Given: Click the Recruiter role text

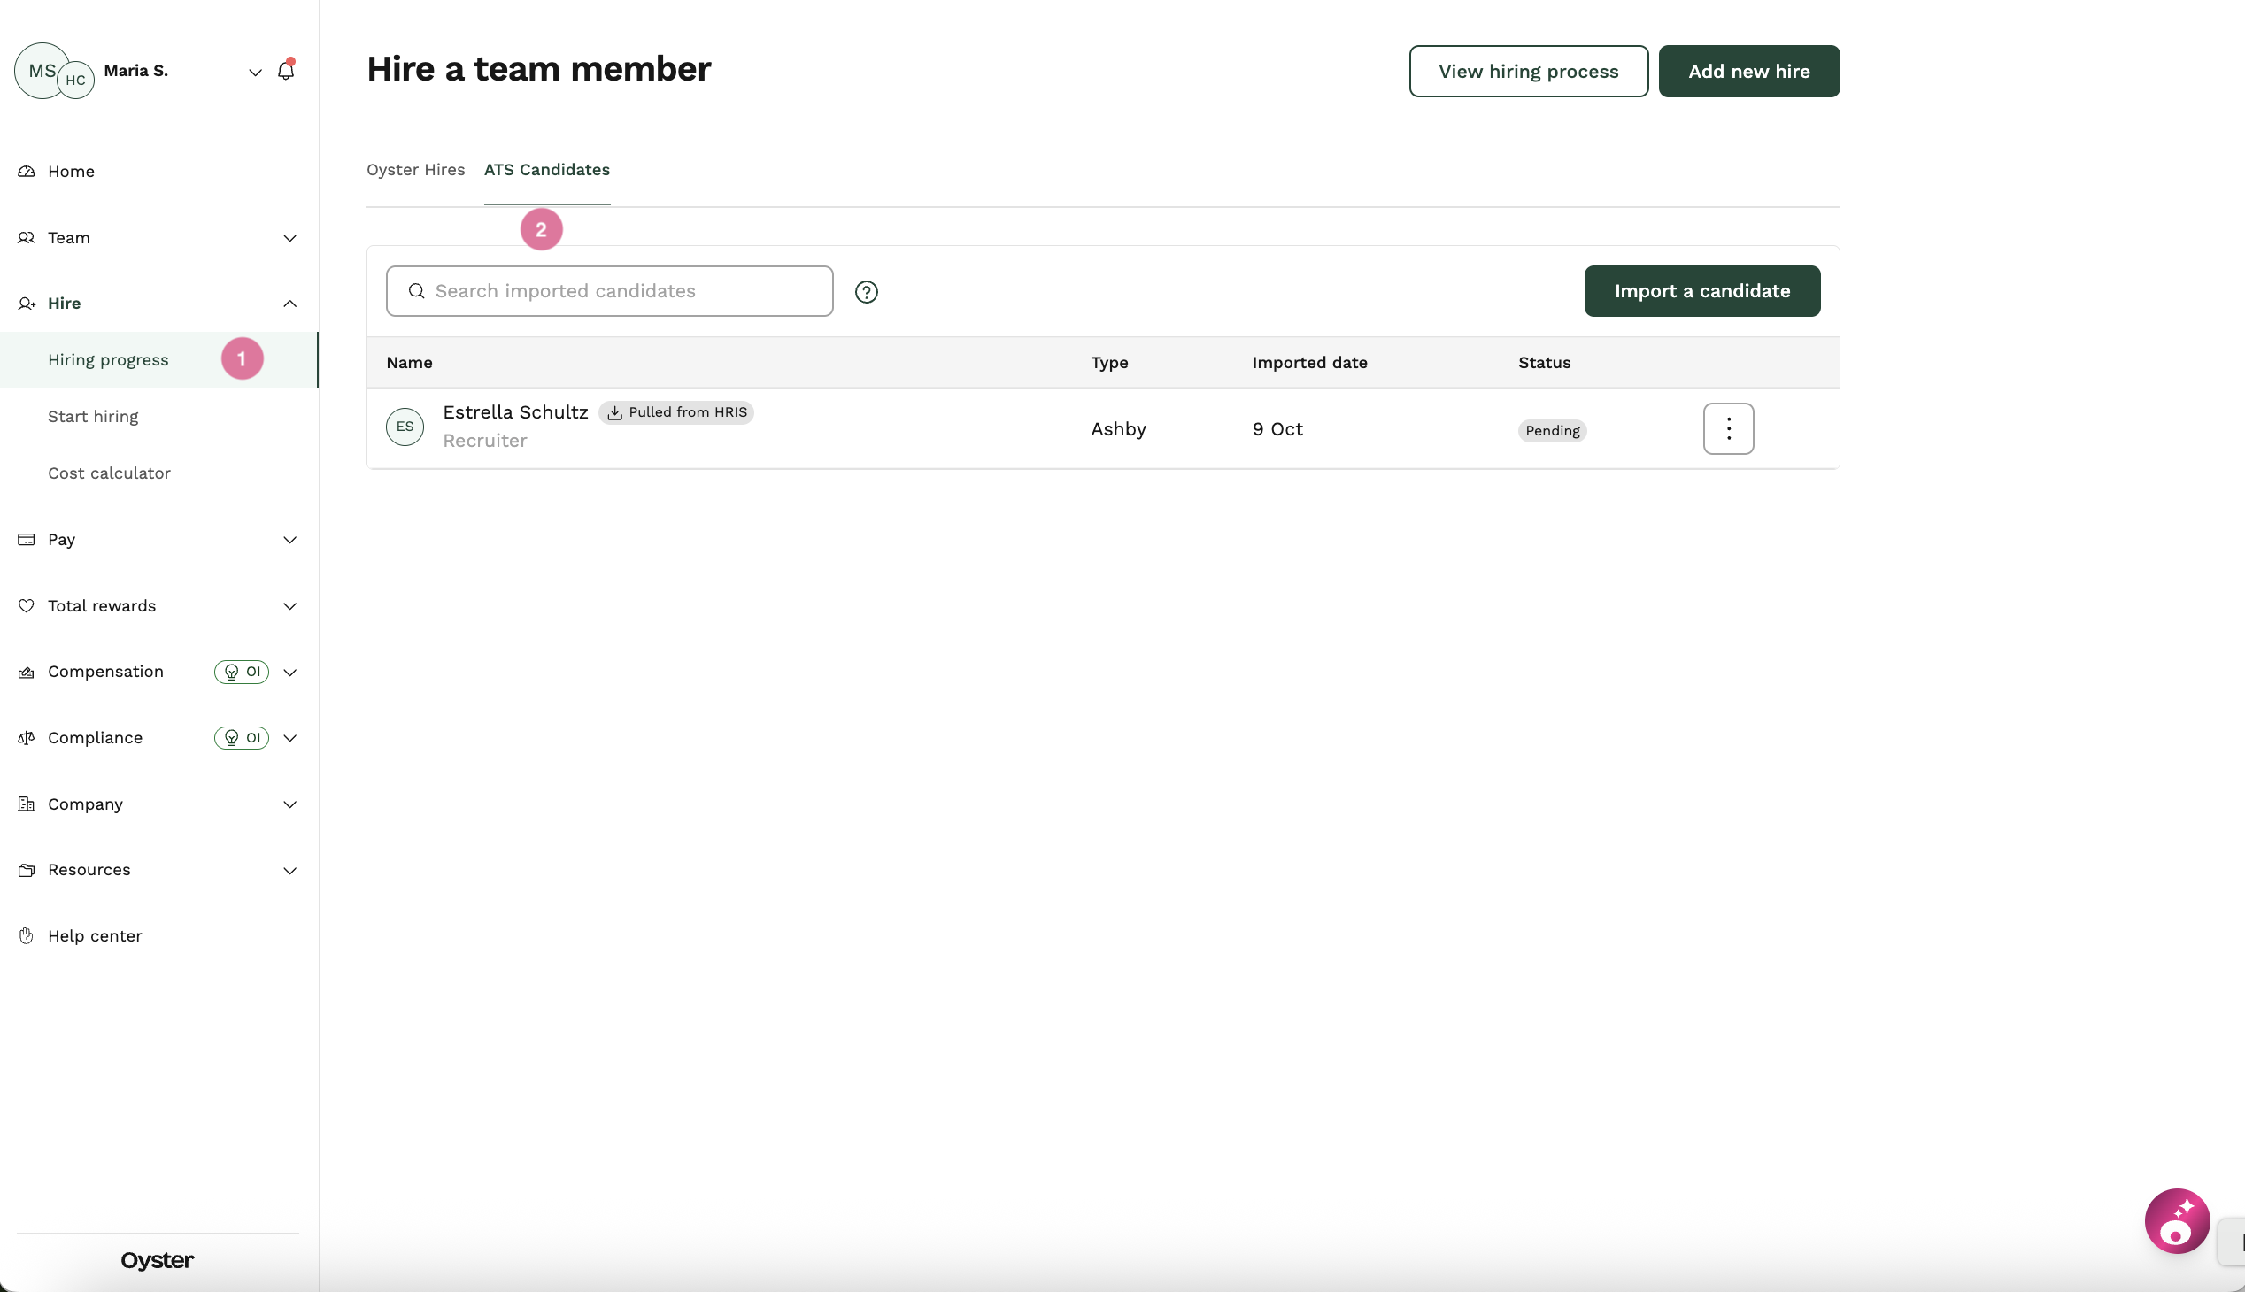Looking at the screenshot, I should (485, 440).
